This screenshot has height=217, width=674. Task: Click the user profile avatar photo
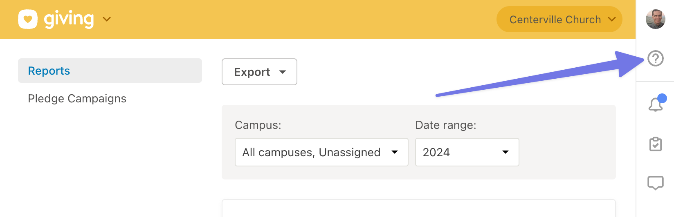655,19
